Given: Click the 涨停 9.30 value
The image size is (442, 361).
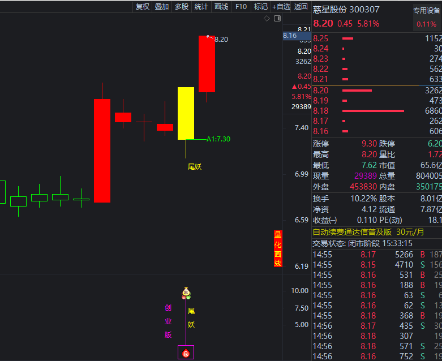Looking at the screenshot, I should pyautogui.click(x=369, y=144).
